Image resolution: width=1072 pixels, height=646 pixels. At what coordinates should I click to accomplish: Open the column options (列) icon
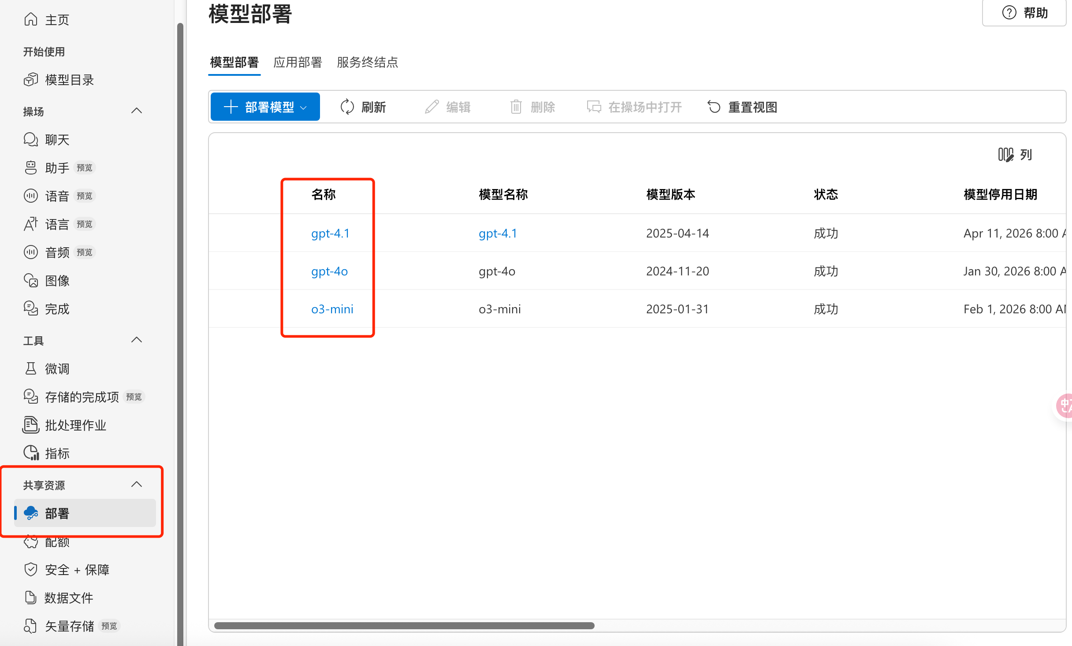tap(1005, 155)
